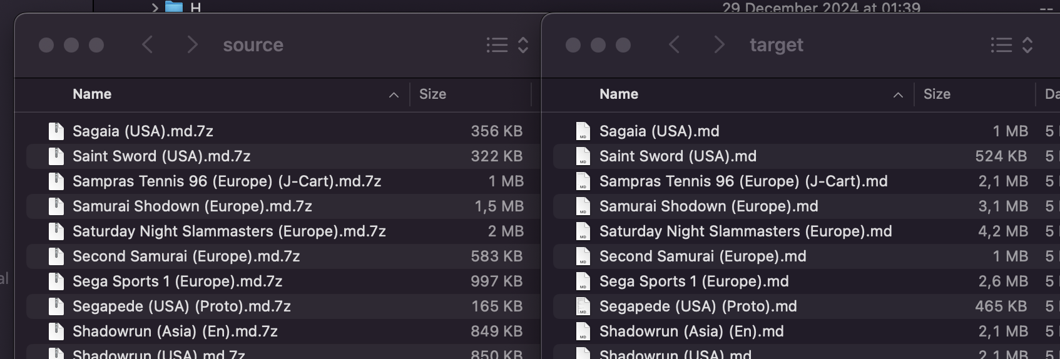Click the 2,6 MB size value
Screen dimensions: 1060x359
click(1003, 281)
